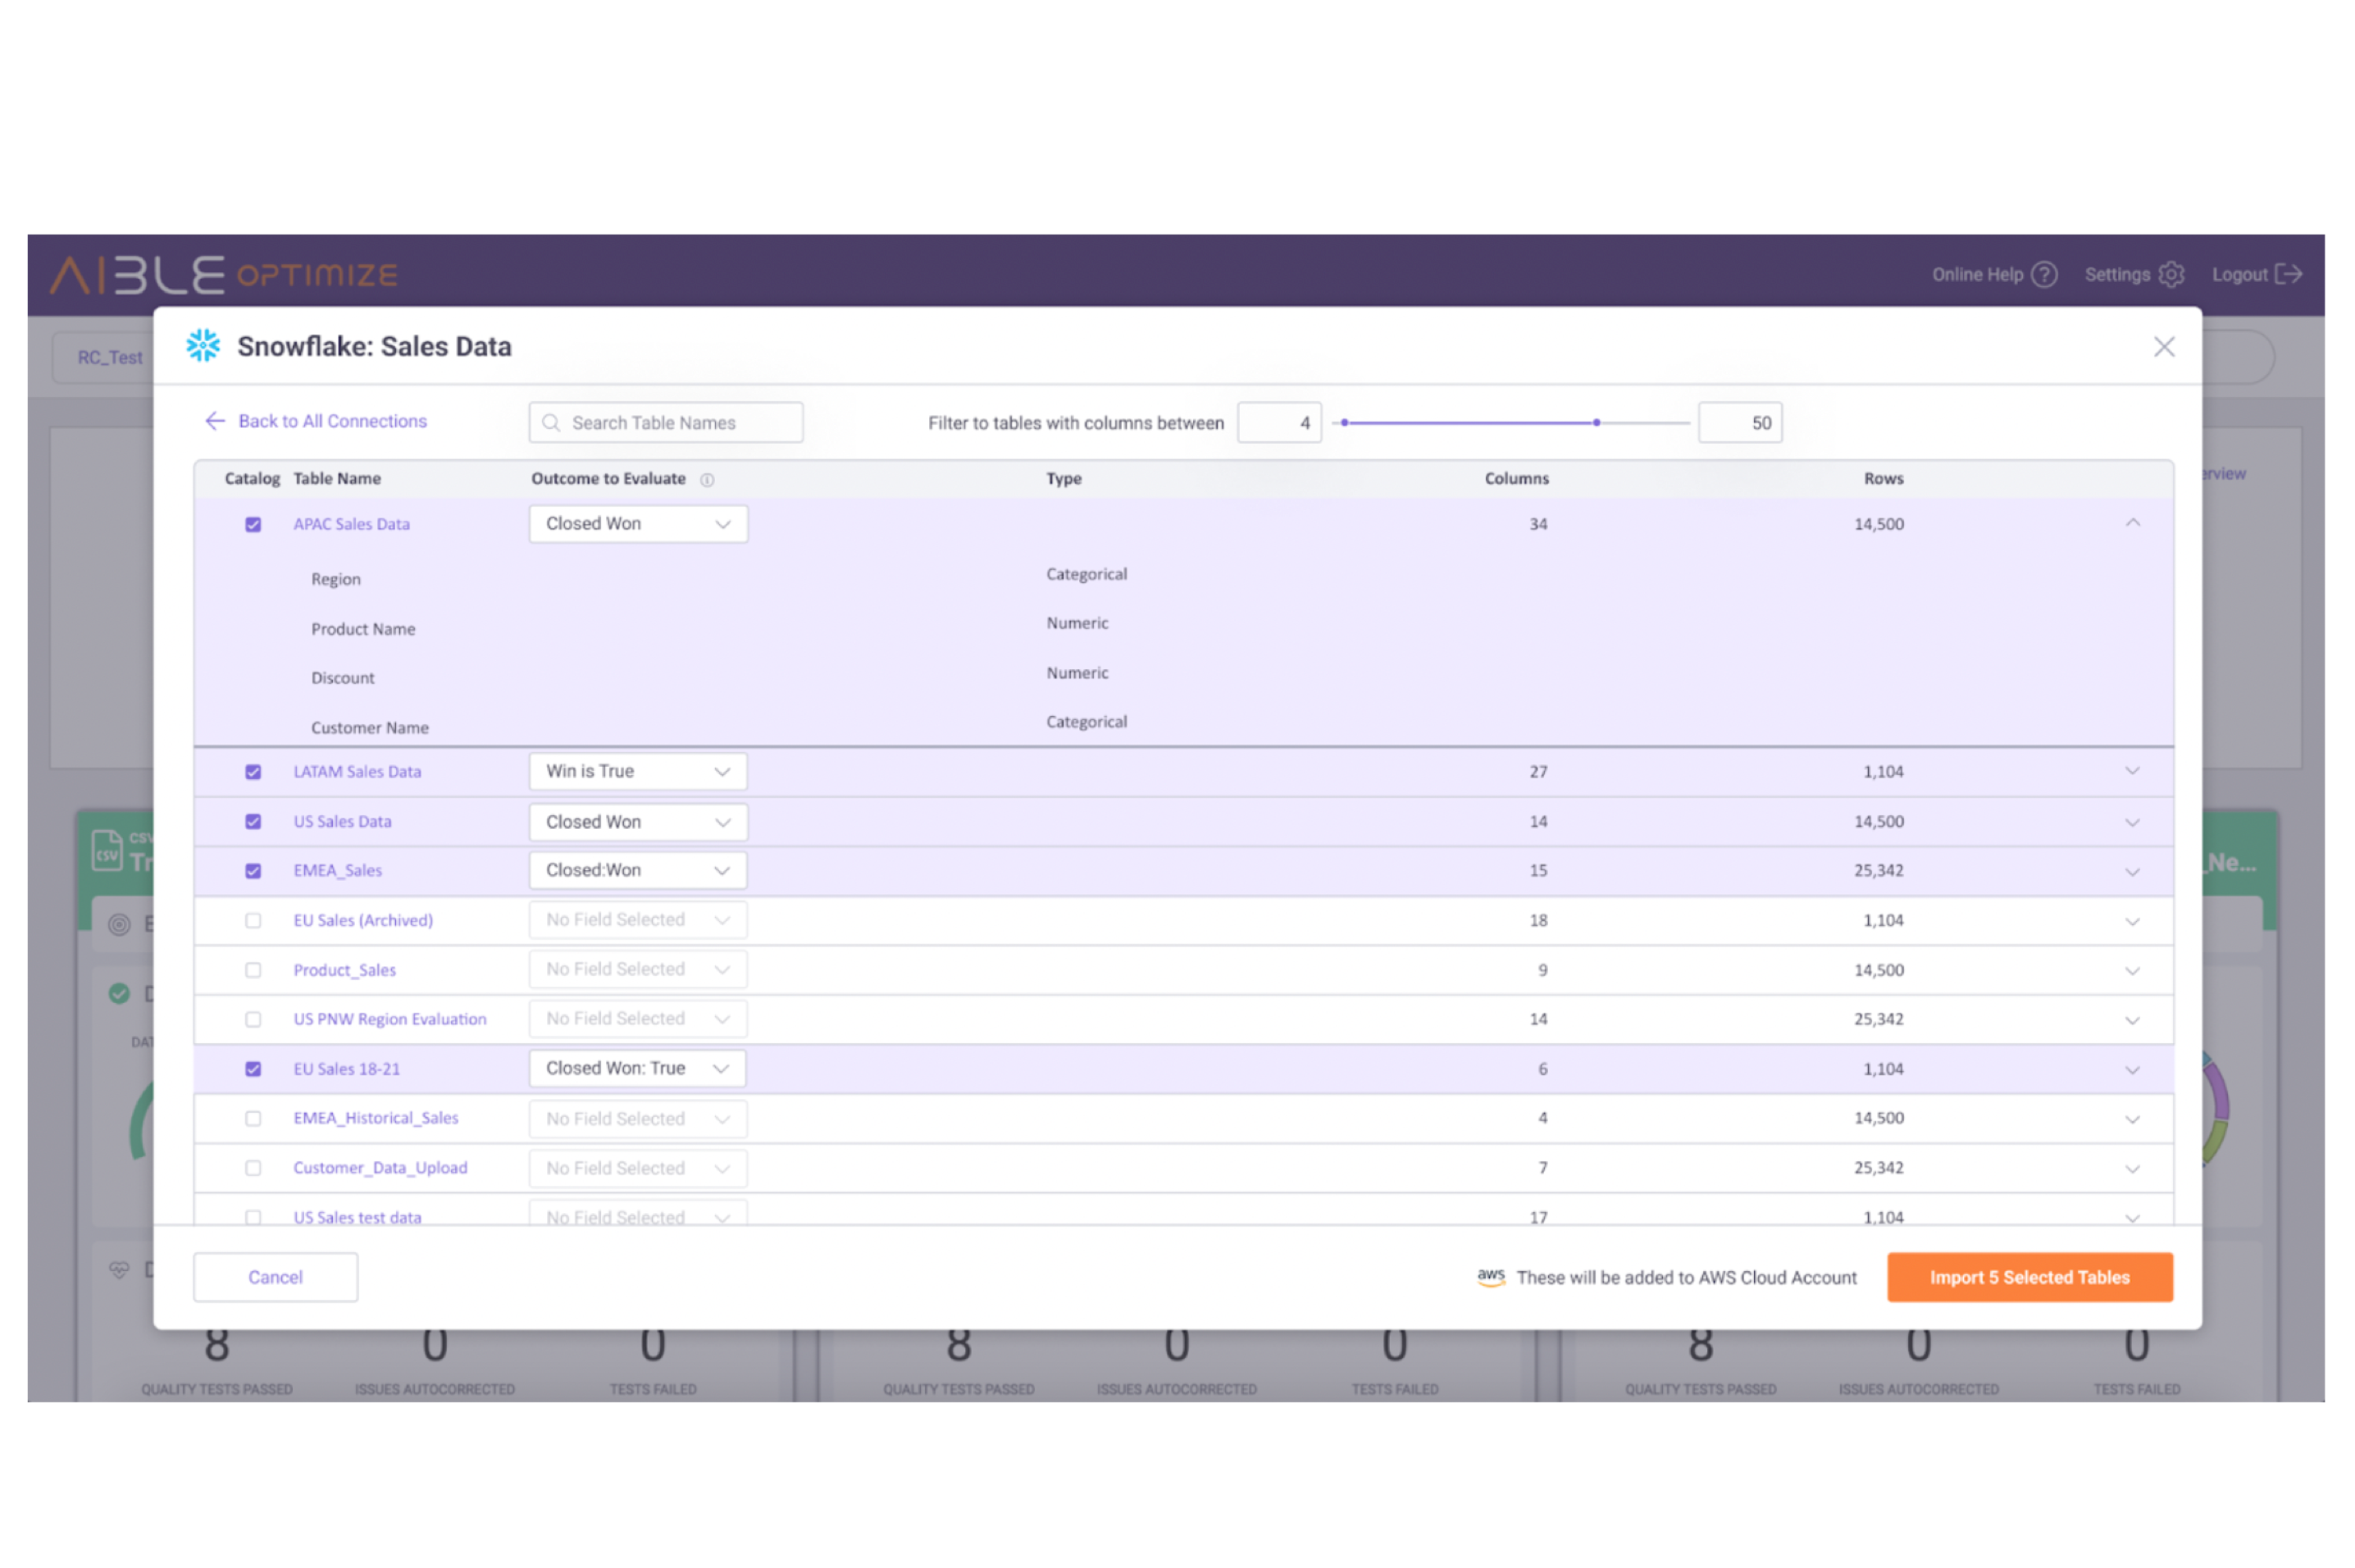This screenshot has height=1568, width=2355.
Task: Open outcome dropdown for Product_Sales
Action: (638, 969)
